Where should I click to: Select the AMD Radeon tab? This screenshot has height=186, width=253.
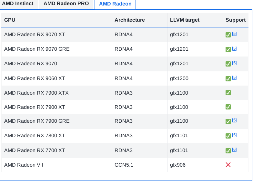click(116, 4)
